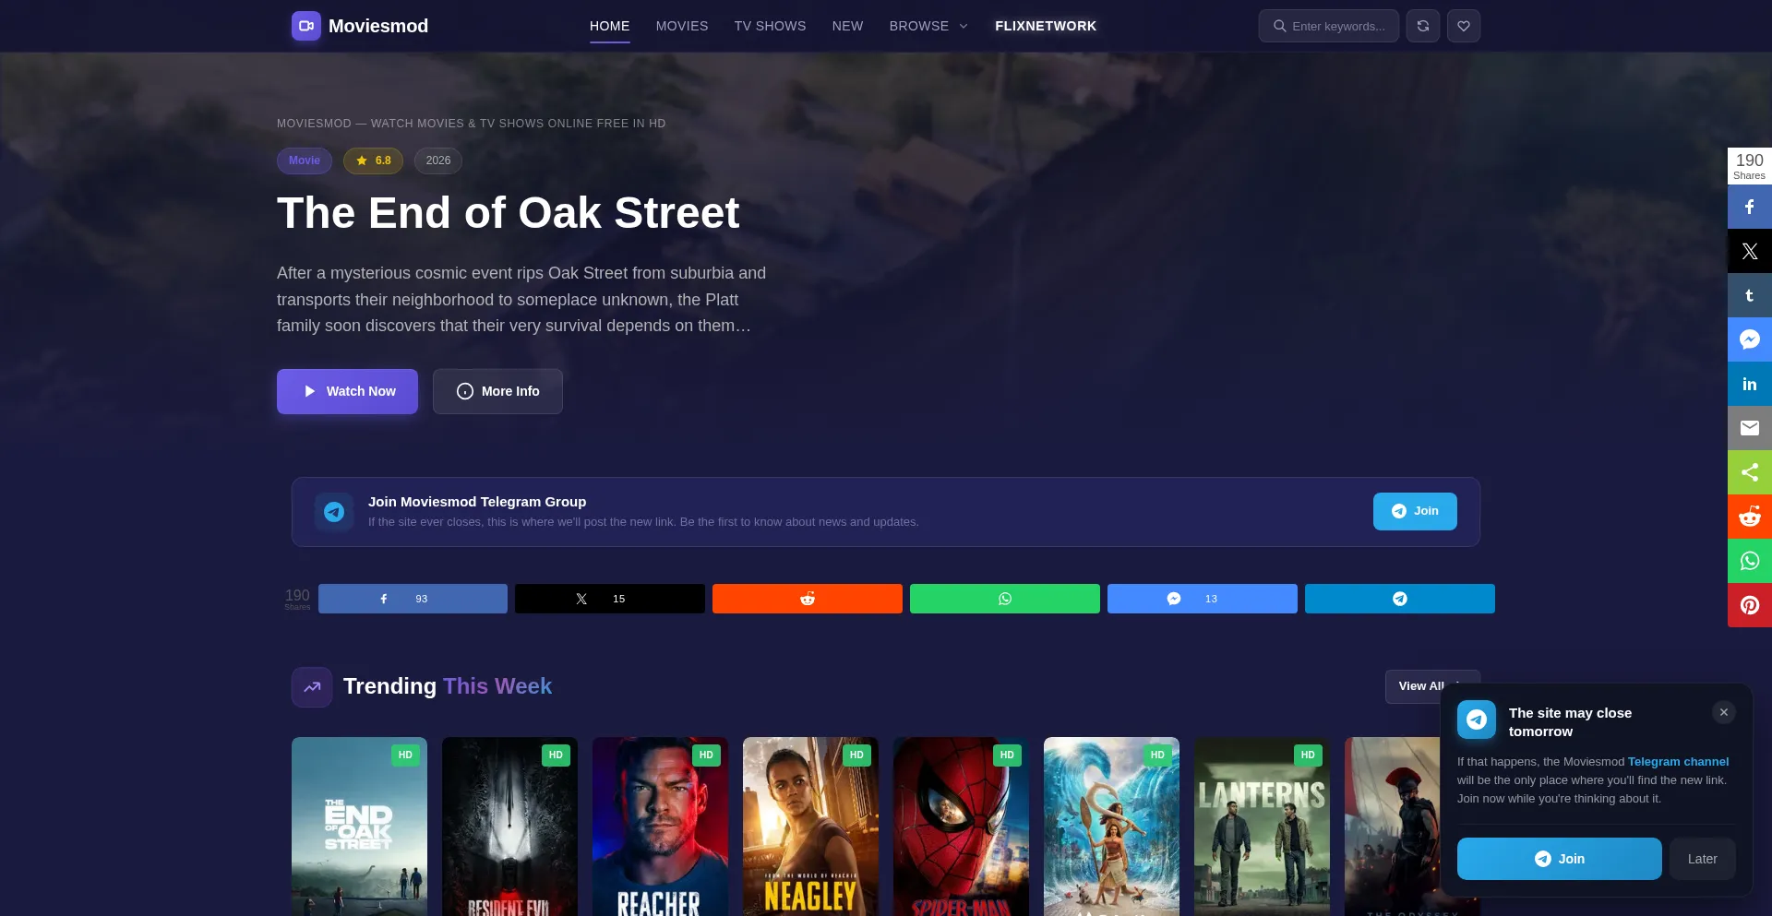Viewport: 1772px width, 916px height.
Task: Click the Moviesmod camera logo icon
Action: pyautogui.click(x=306, y=26)
